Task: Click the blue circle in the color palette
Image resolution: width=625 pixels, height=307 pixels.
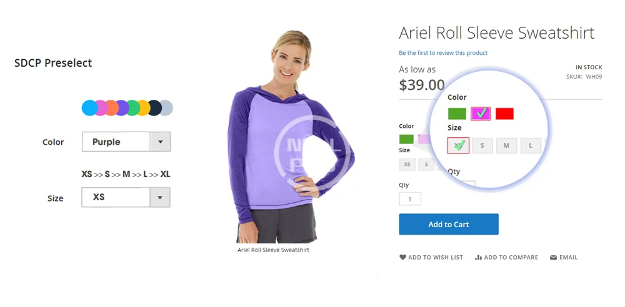Action: (x=89, y=108)
